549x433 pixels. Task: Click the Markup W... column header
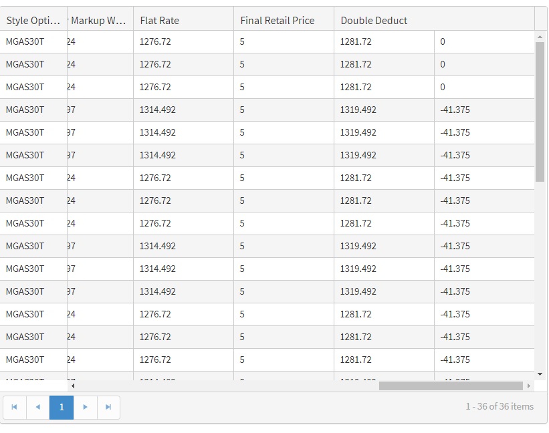pos(99,21)
